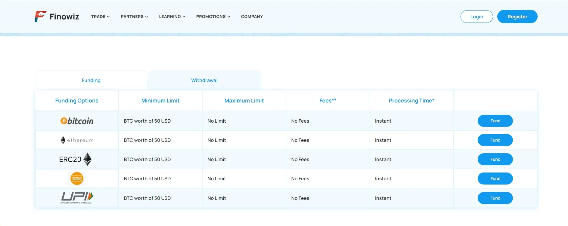
Task: Click 'No Fees' in the ERC20 row
Action: coord(300,159)
